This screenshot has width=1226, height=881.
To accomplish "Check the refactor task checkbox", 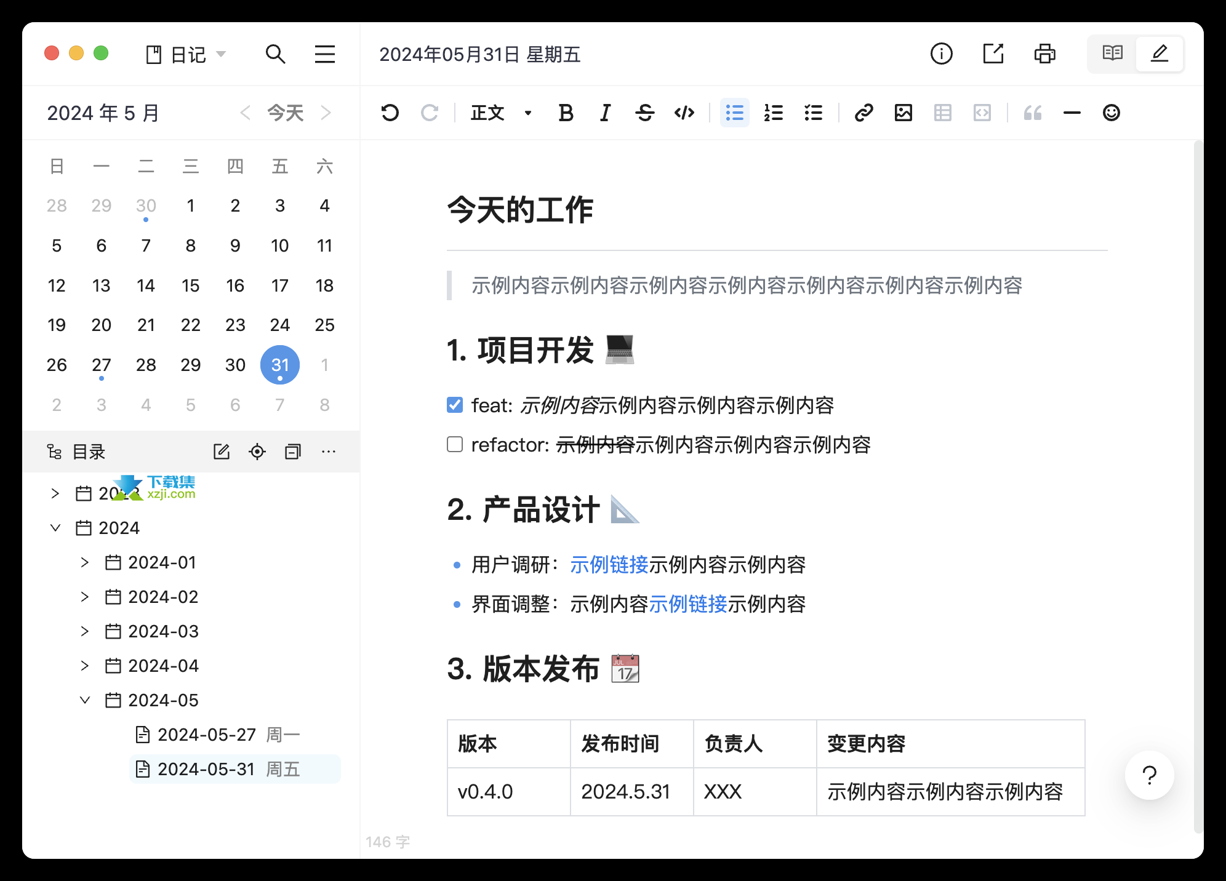I will tap(455, 444).
